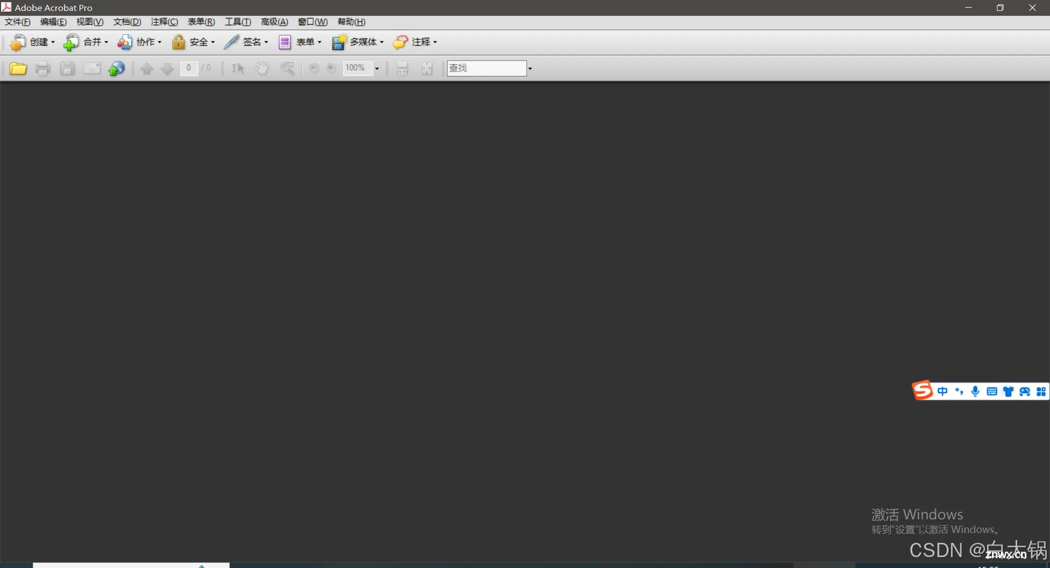
Task: Open the Sogou soft keyboard icon
Action: click(991, 392)
